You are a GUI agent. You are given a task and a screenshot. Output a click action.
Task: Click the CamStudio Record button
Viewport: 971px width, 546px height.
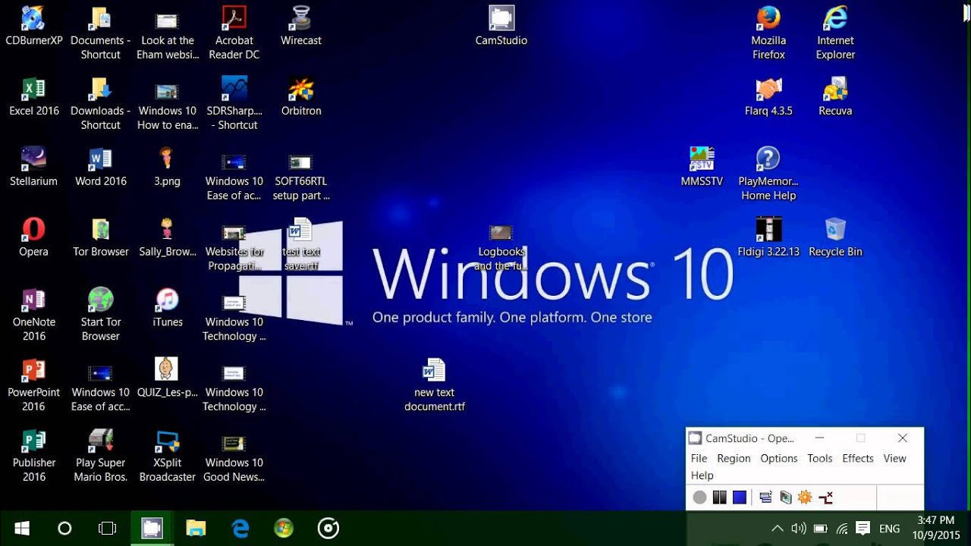(x=699, y=497)
